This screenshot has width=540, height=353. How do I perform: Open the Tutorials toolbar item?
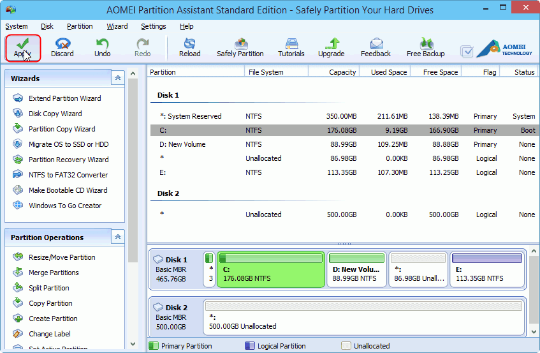pyautogui.click(x=291, y=48)
